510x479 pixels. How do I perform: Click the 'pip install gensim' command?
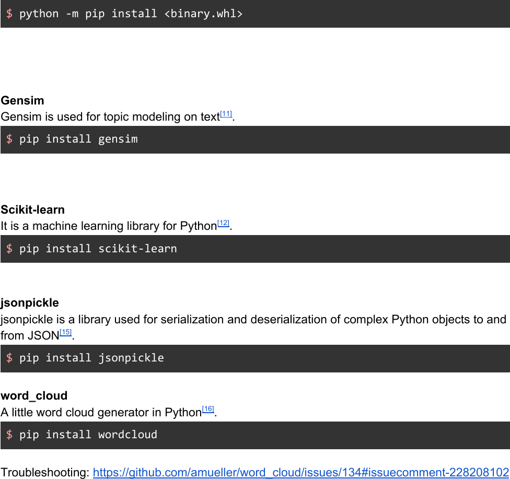coord(78,139)
